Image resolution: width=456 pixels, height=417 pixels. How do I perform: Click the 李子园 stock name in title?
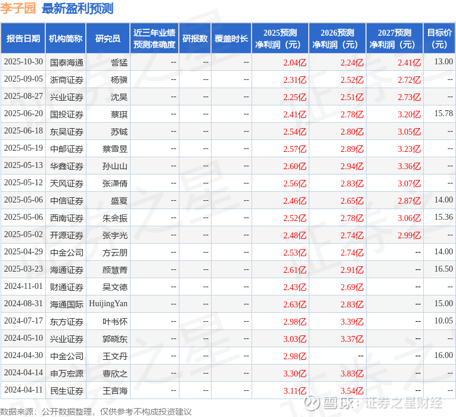(x=18, y=8)
